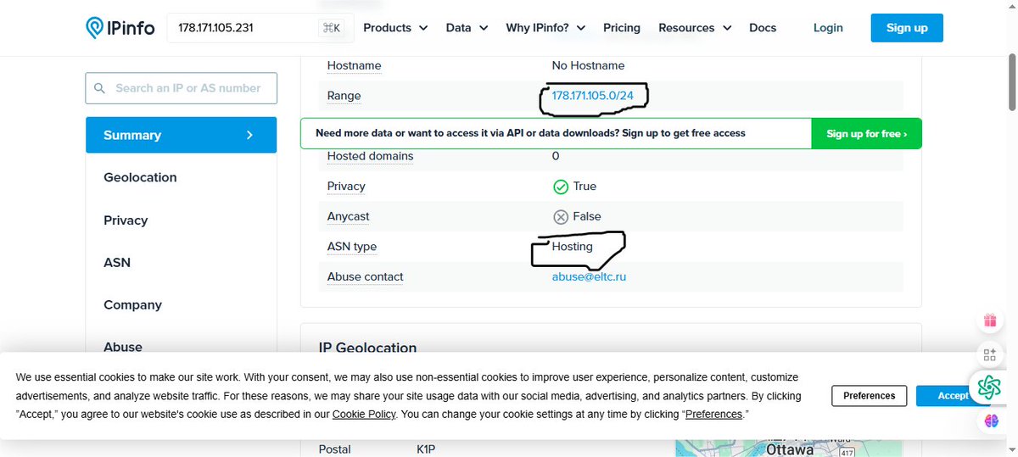Click the Hosting ASN type value
1018x457 pixels.
[x=573, y=247]
